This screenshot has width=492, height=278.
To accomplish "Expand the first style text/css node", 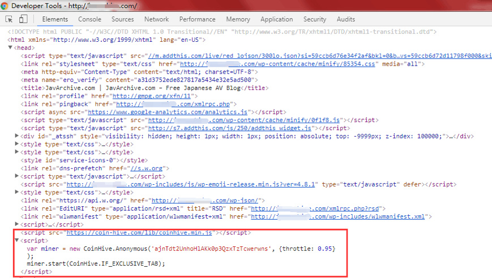I will click(x=16, y=144).
